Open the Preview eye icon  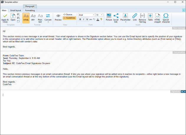point(58,17)
